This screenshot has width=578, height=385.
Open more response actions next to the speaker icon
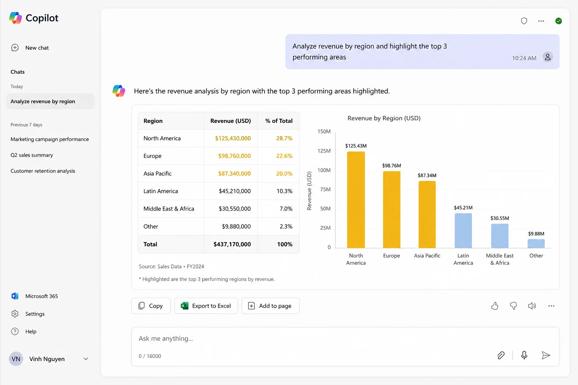click(x=551, y=306)
